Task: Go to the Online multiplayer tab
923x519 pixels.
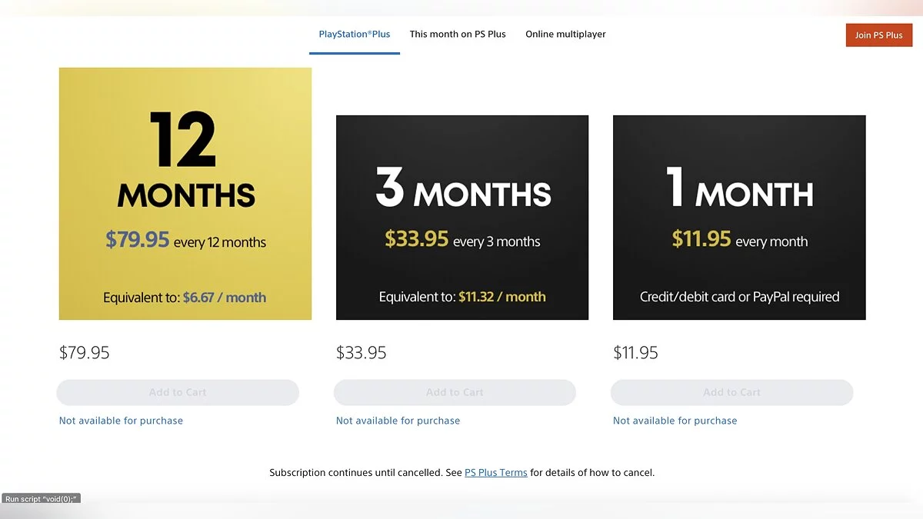Action: (x=565, y=35)
